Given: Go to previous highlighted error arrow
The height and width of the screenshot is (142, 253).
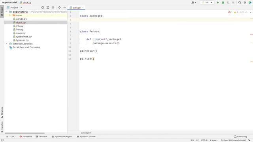Looking at the screenshot, I should 246,12.
